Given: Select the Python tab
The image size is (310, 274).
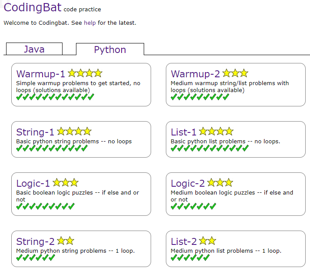Looking at the screenshot, I should 110,50.
